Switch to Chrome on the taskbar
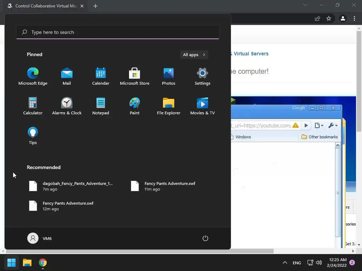Image resolution: width=362 pixels, height=271 pixels. [x=43, y=263]
